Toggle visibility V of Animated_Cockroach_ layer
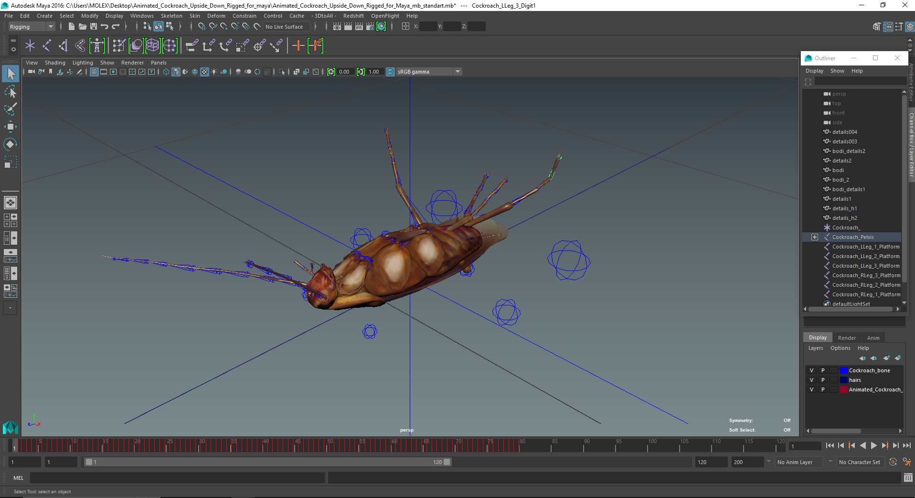Screen dimensions: 915x498 (x=811, y=390)
